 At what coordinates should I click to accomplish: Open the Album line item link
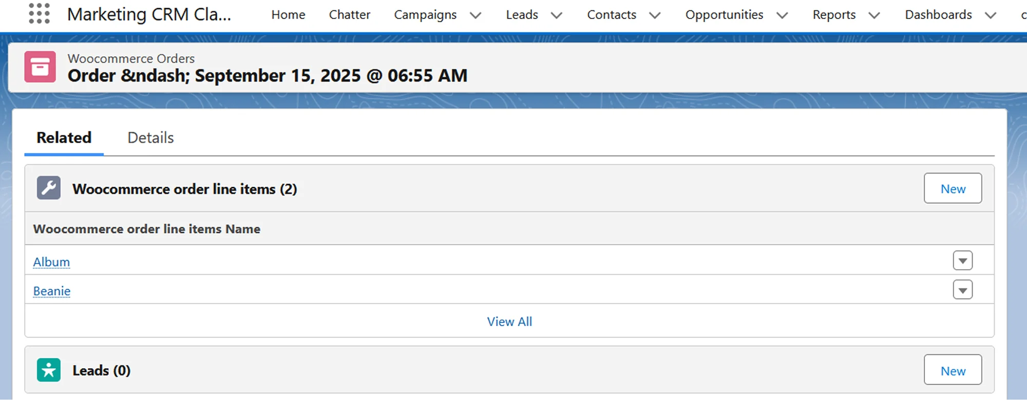click(x=51, y=262)
